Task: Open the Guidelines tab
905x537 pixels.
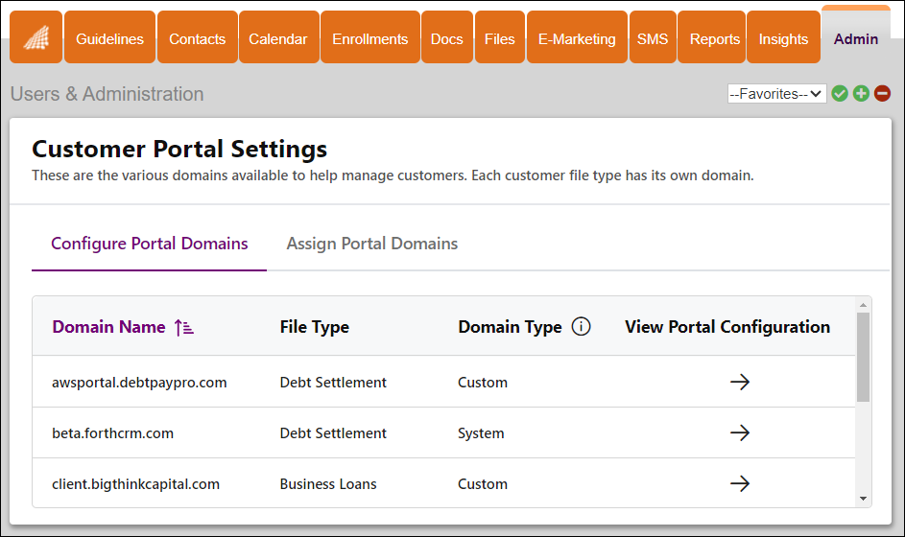Action: point(109,36)
